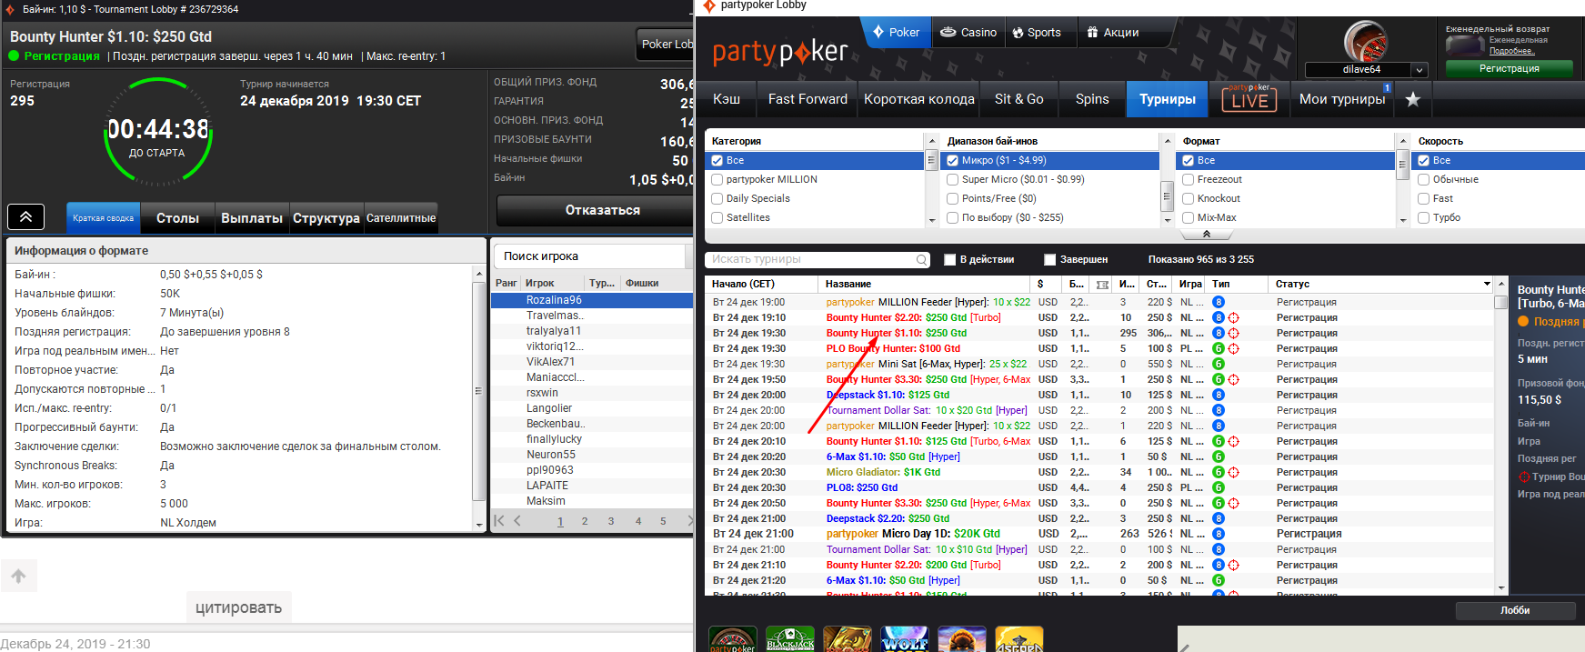Open the Fast Forward lobby tab
Screen dimensions: 1585x652
[x=808, y=99]
